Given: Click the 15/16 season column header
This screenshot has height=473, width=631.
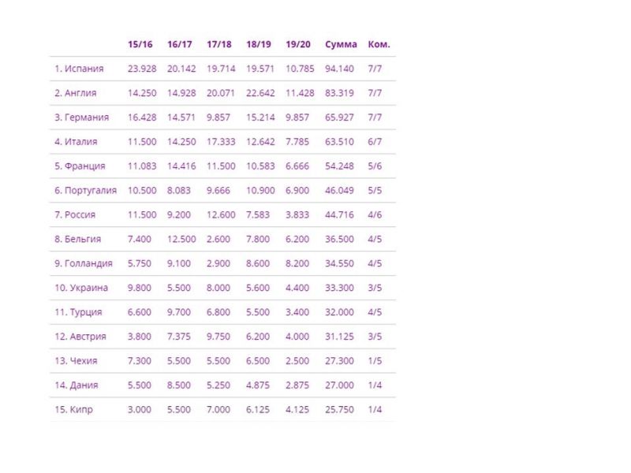Looking at the screenshot, I should (140, 44).
